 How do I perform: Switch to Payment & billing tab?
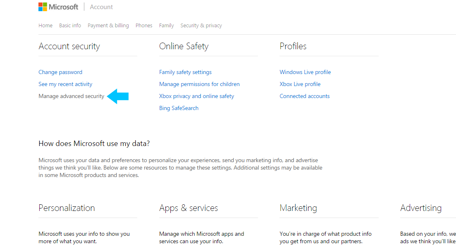pos(108,26)
